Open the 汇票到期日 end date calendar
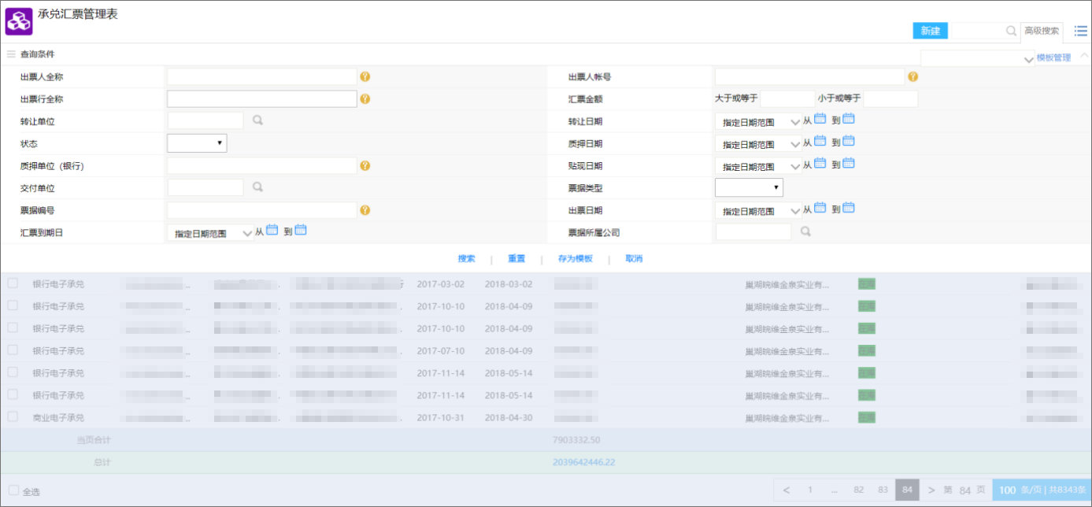The height and width of the screenshot is (507, 1092). [x=301, y=230]
